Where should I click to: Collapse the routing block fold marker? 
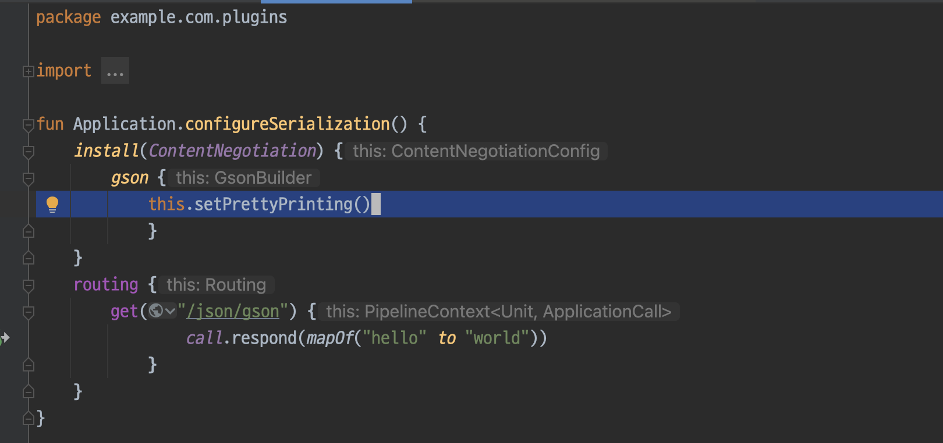[28, 285]
